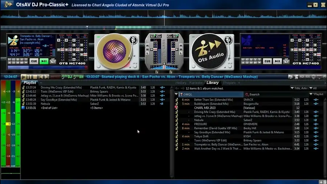327x184 pixels.
Task: Click the playlist vertical scrollbar
Action: (x=171, y=132)
